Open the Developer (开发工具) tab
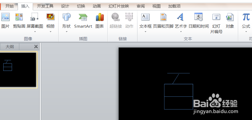The height and width of the screenshot is (120, 252). pos(45,6)
